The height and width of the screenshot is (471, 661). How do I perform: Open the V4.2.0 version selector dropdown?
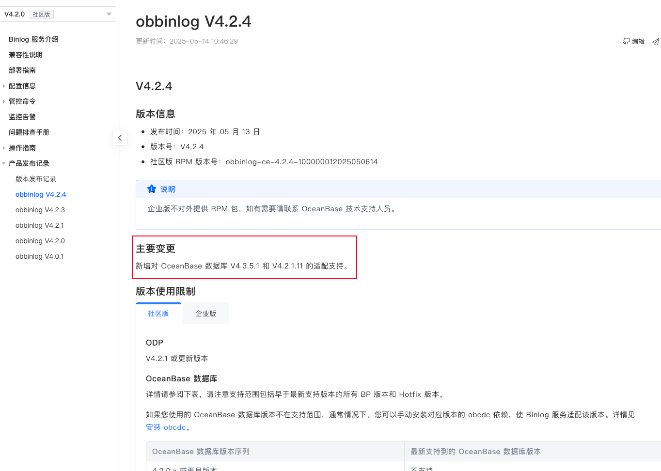(58, 14)
